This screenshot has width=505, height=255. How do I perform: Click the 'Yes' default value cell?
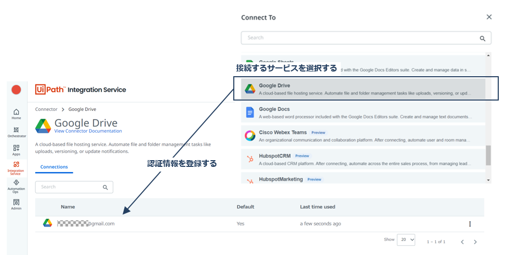[x=240, y=223]
